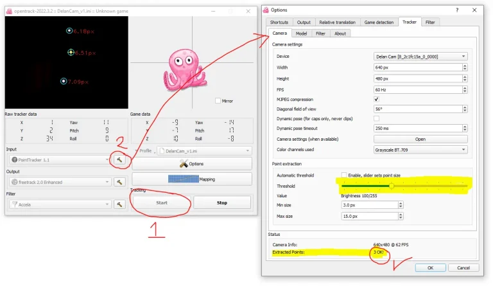The image size is (493, 286).
Task: Click the pink octopus pose preview
Action: click(x=184, y=70)
